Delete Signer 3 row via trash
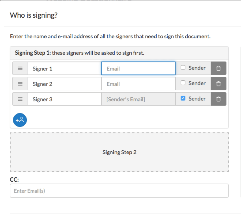Screen dimensions: 241x214 tap(219, 99)
